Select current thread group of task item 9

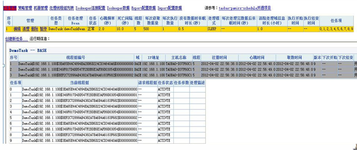click(x=80, y=140)
